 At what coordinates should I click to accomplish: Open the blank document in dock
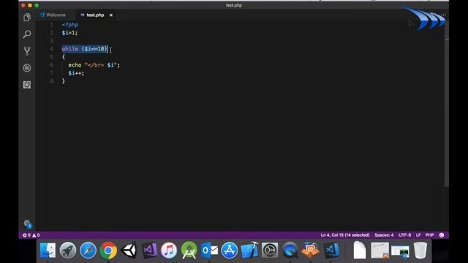pos(360,250)
